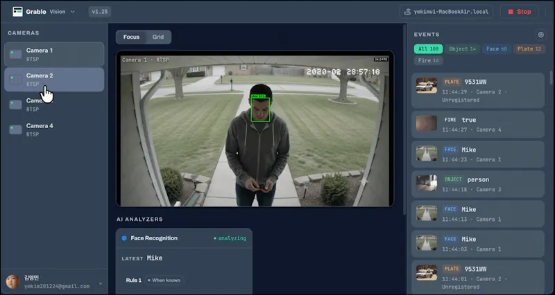
Task: Click the Camera 4 camera icon
Action: tap(15, 129)
